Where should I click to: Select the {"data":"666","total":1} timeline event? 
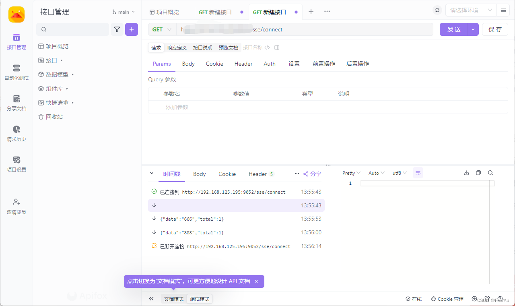(x=236, y=219)
